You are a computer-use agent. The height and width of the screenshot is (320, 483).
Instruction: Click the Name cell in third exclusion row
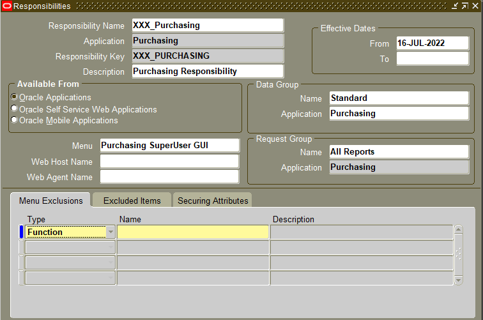[x=193, y=263]
